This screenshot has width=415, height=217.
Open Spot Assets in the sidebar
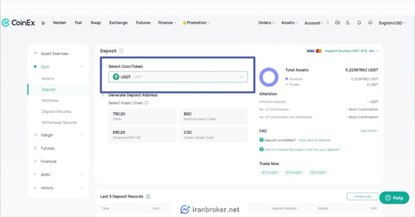click(47, 78)
